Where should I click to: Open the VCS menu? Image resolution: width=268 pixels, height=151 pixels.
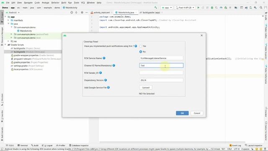tap(83, 3)
